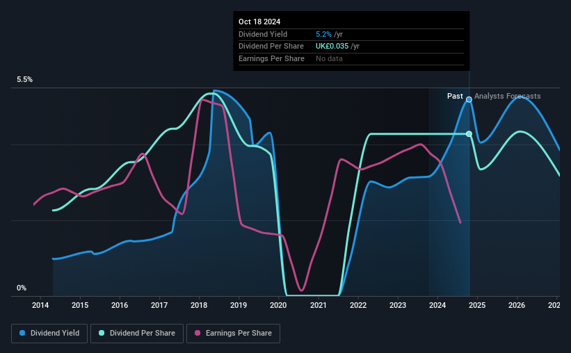Click the 2022 x-axis label
571x353 pixels.
pyautogui.click(x=358, y=305)
